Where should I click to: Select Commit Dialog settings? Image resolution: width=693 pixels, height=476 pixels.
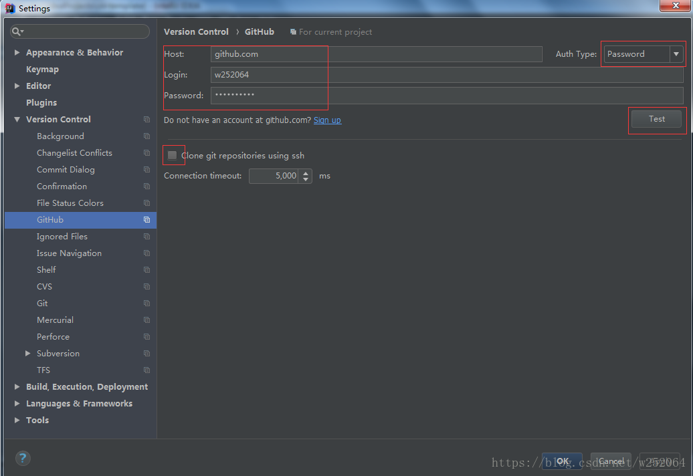pyautogui.click(x=66, y=170)
